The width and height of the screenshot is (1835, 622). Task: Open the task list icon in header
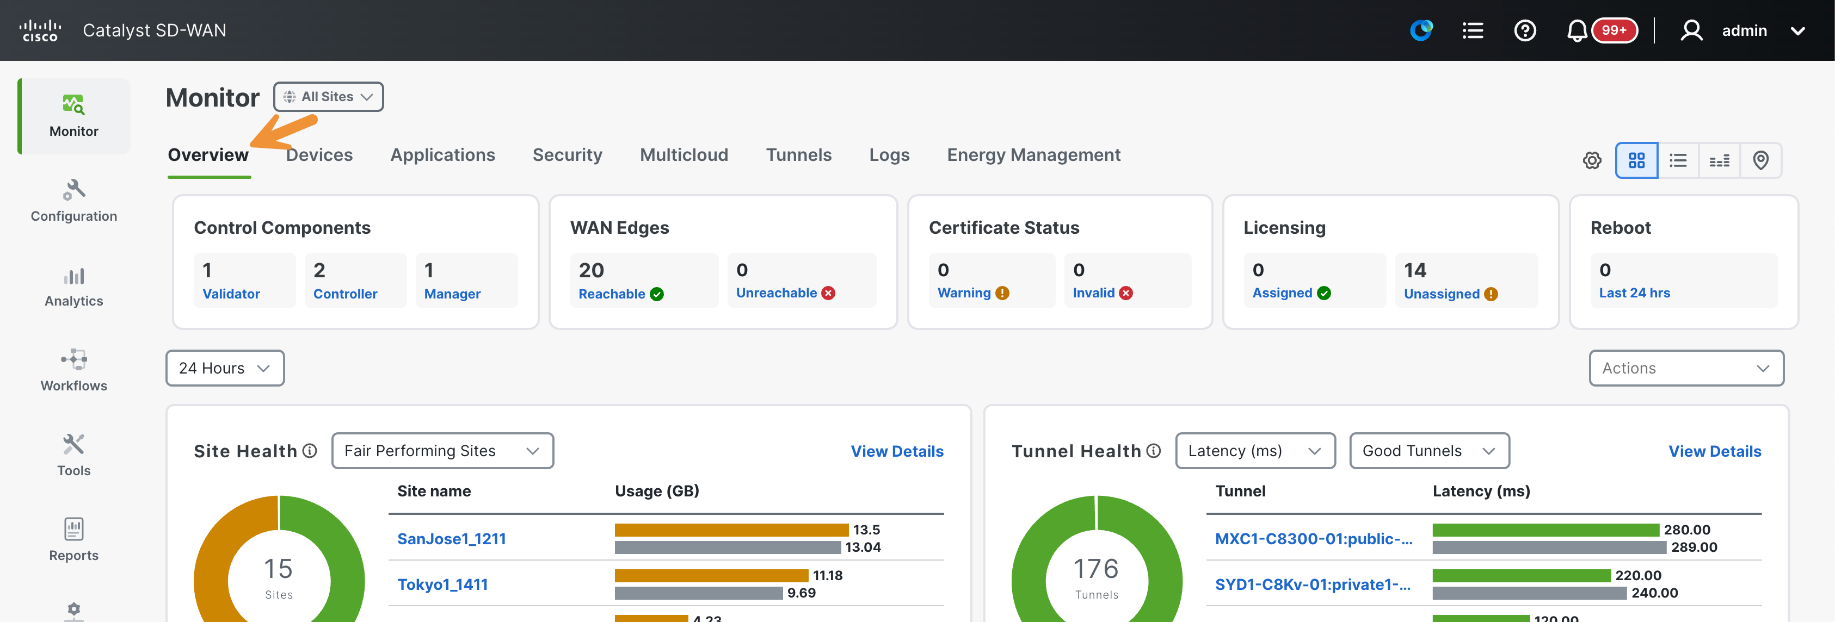point(1473,30)
